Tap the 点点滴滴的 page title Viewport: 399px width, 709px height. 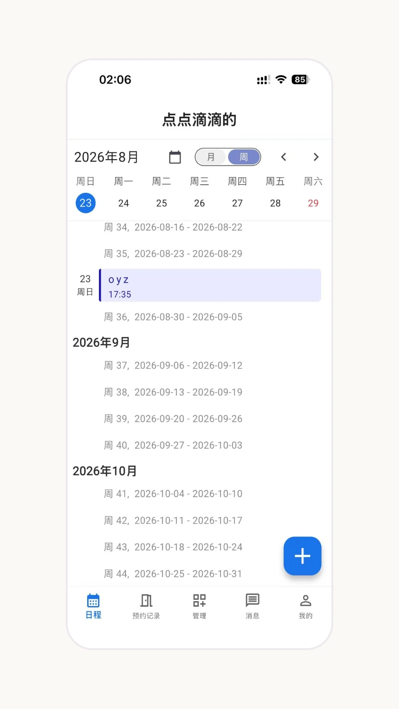point(199,120)
